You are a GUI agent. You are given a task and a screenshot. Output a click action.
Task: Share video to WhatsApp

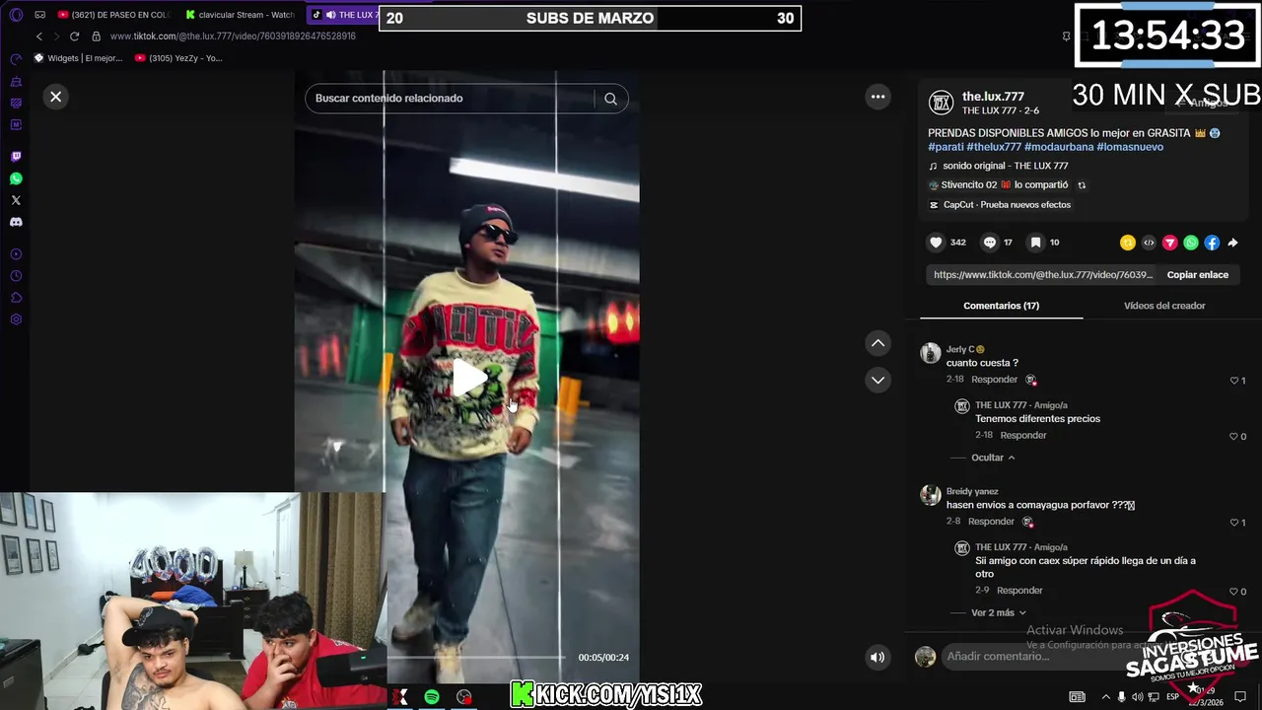point(1191,243)
